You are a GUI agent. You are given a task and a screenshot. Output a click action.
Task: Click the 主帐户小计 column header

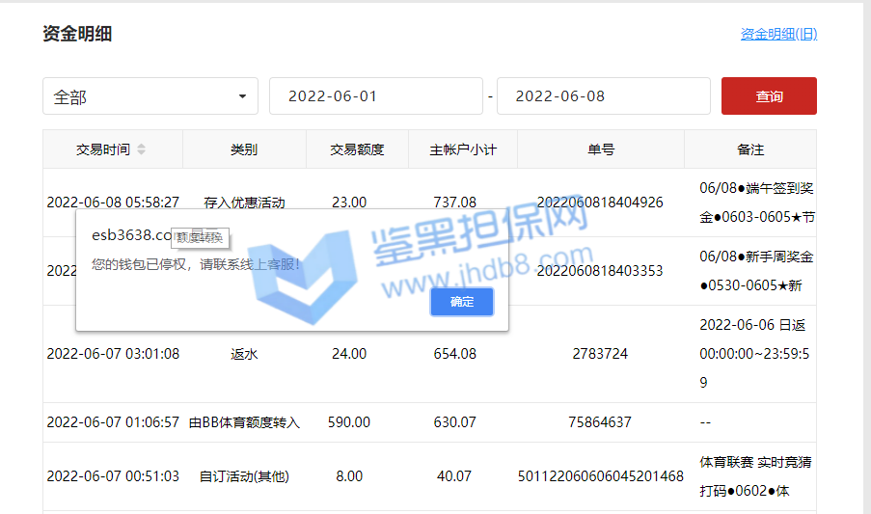463,149
